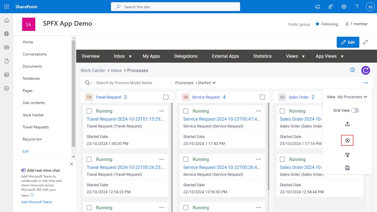Screen dimensions: 377x212
Task: Click the megaphone announcements icon in the header
Action: tap(318, 6)
